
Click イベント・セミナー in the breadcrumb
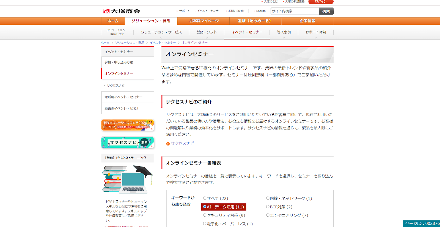tap(163, 43)
